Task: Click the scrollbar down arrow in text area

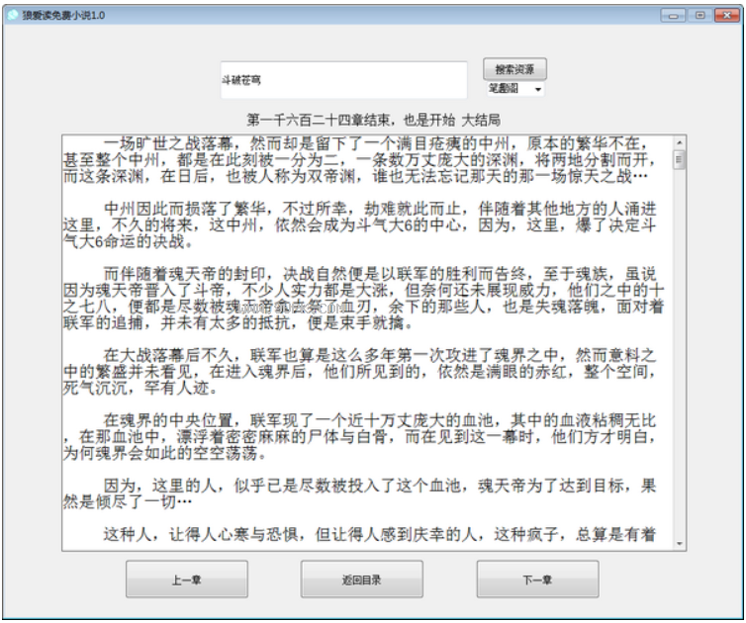Action: 680,543
